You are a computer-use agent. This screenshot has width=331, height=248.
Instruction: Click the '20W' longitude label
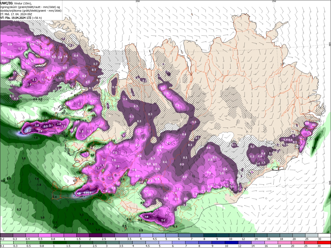pyautogui.click(x=138, y=1)
